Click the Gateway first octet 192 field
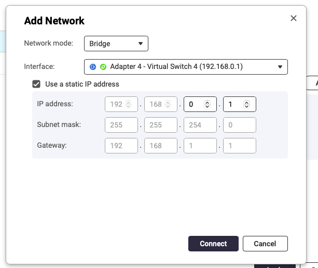318x268 pixels. [121, 146]
